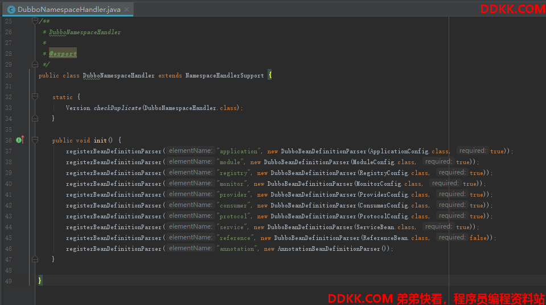Click the "protocol" string on line 43

(x=233, y=215)
